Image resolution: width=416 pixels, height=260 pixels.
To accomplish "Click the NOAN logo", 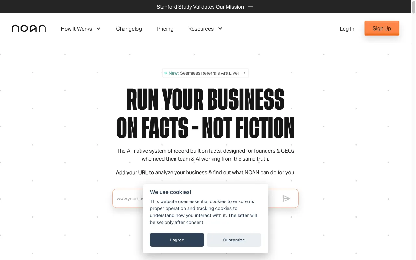I will [x=29, y=29].
